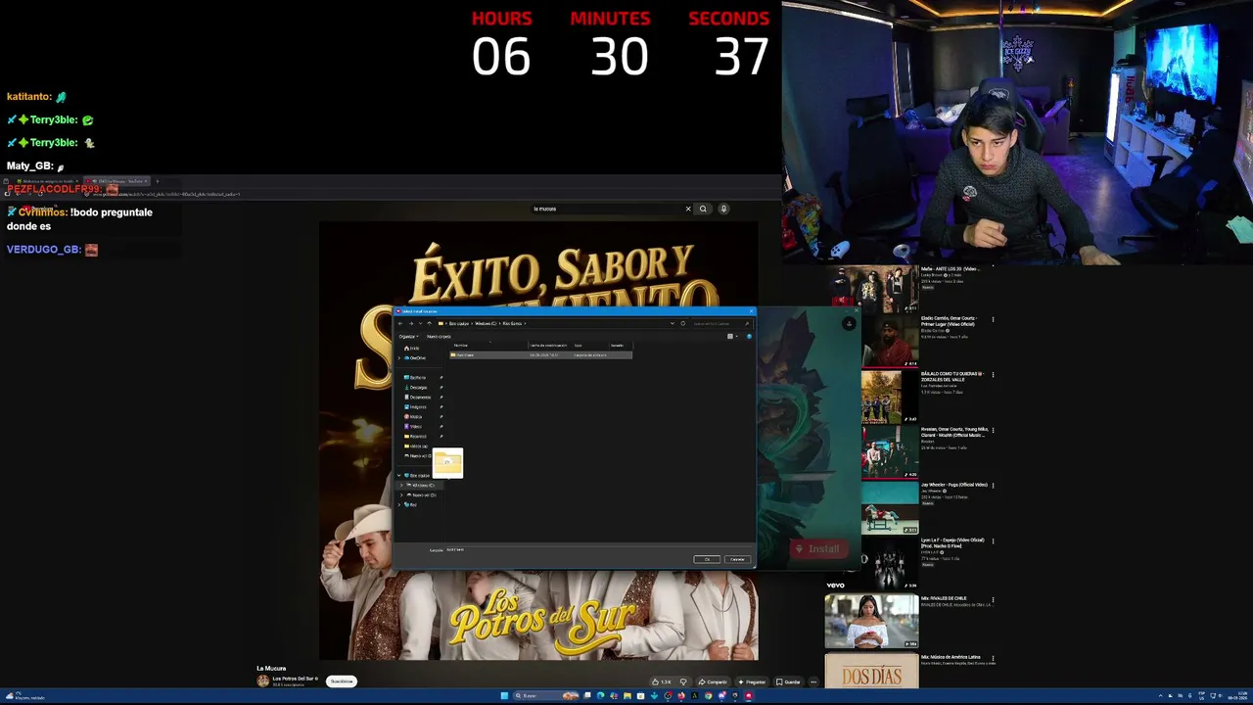The height and width of the screenshot is (705, 1253).
Task: Open the Imágenes quick access folder
Action: (x=417, y=406)
